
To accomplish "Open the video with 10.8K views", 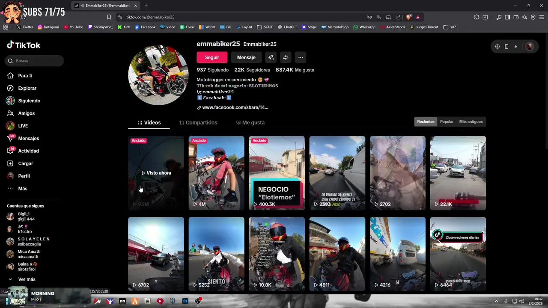I will pyautogui.click(x=277, y=254).
